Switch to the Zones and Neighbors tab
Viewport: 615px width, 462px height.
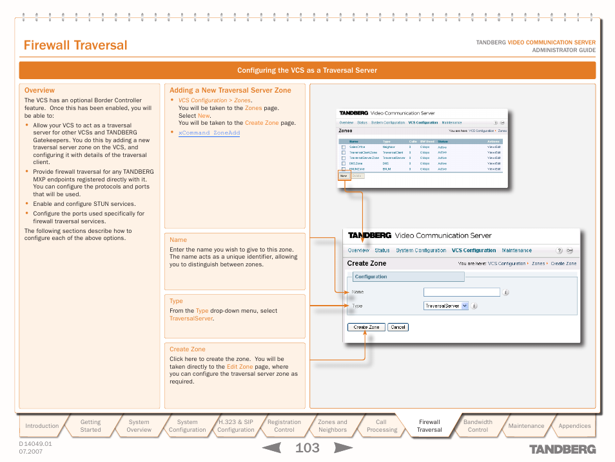pyautogui.click(x=333, y=426)
